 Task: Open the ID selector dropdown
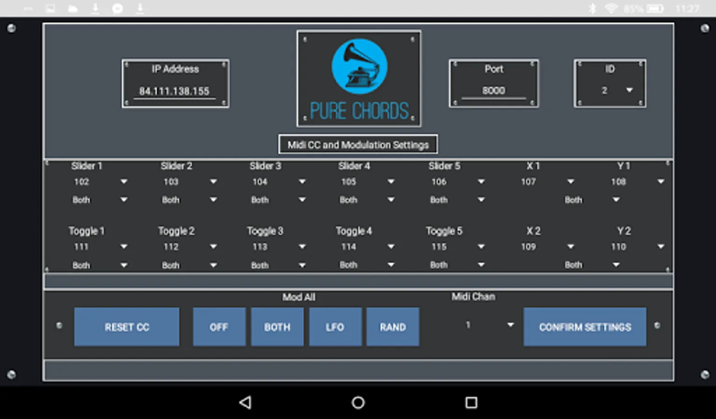(616, 90)
